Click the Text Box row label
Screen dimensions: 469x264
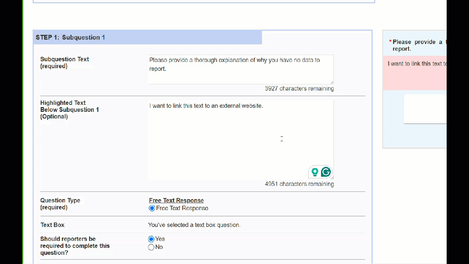[x=52, y=225]
